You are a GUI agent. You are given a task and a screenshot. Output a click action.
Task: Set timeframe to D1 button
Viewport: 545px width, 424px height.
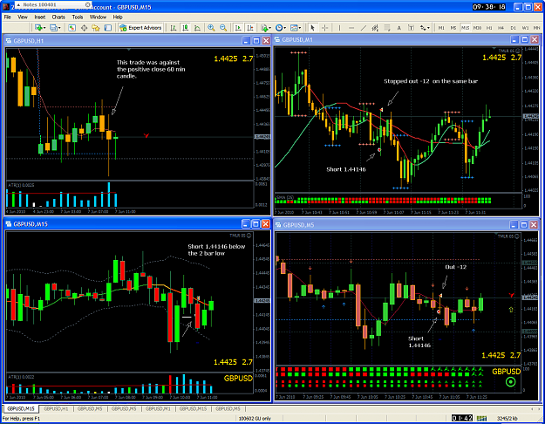(x=513, y=28)
